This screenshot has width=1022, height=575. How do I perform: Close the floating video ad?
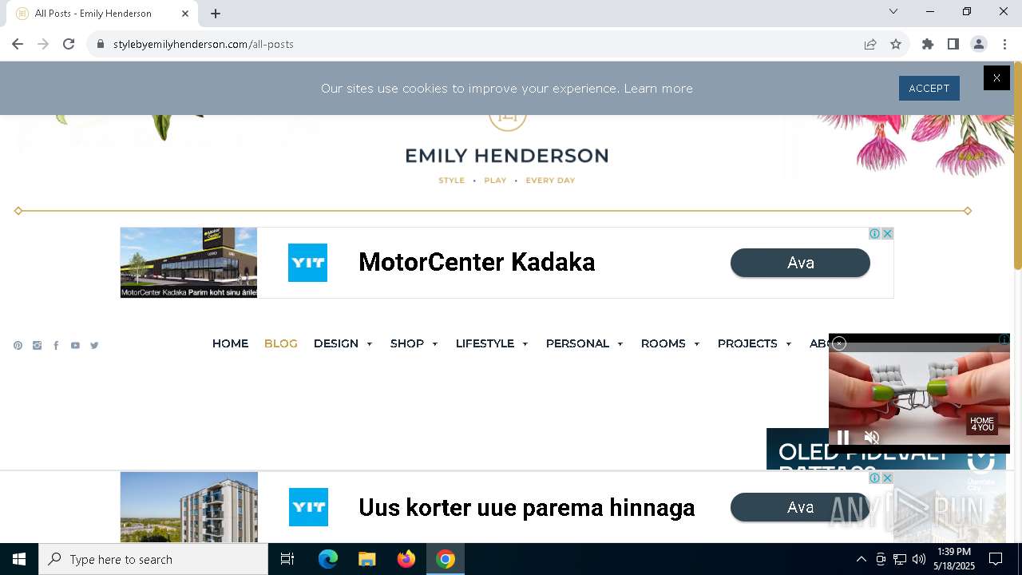point(839,343)
